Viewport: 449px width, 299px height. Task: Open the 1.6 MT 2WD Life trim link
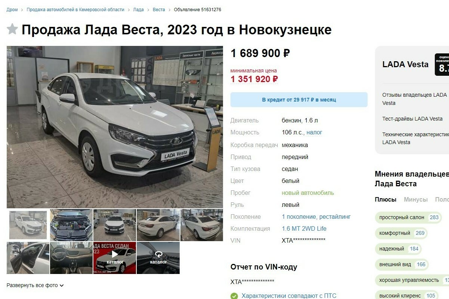point(304,228)
